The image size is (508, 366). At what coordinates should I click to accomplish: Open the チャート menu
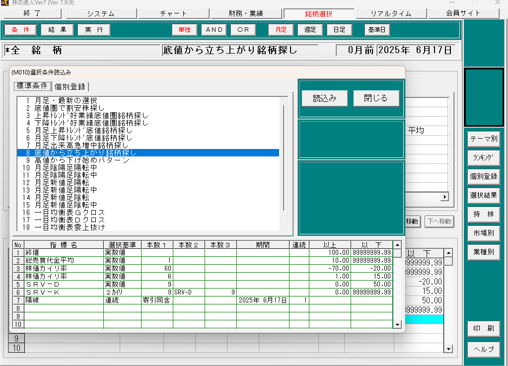coord(174,13)
